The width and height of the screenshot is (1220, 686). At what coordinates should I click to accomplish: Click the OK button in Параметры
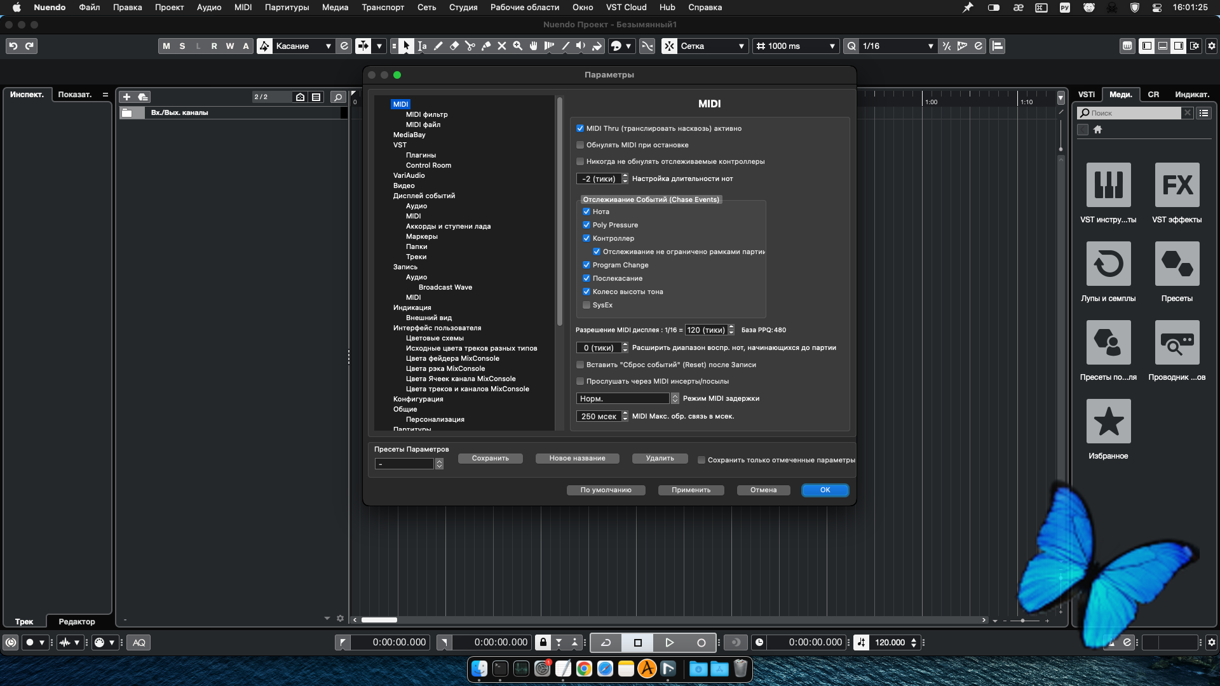(x=825, y=490)
